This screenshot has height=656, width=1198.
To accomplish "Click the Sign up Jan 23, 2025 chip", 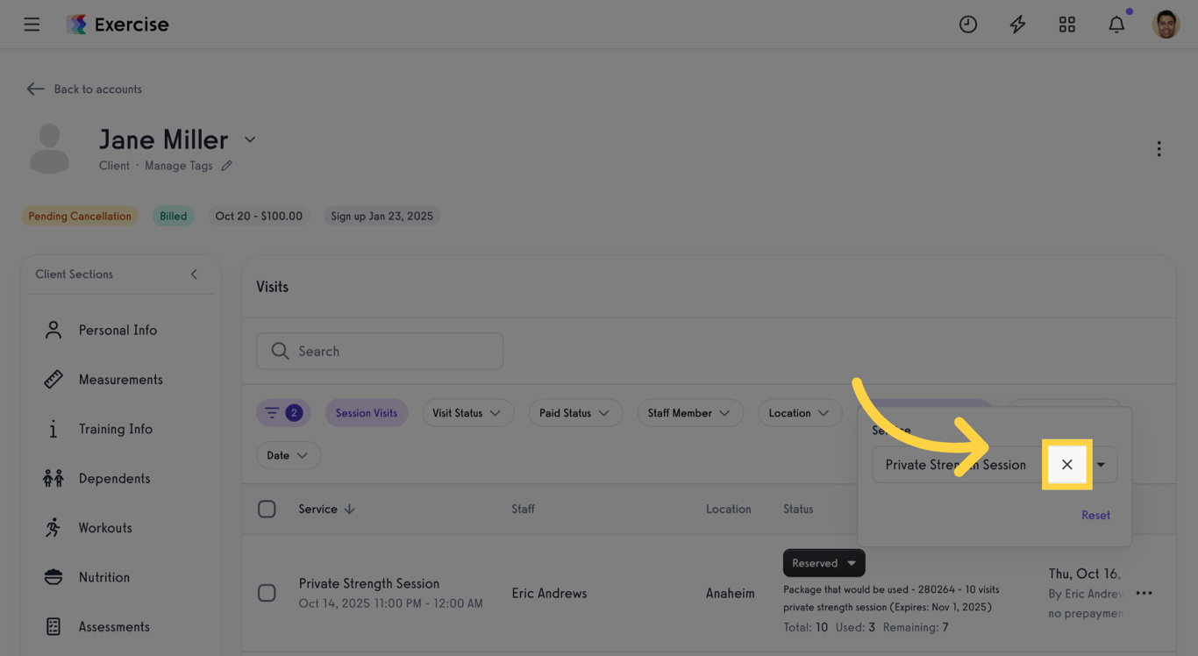I will 382,216.
